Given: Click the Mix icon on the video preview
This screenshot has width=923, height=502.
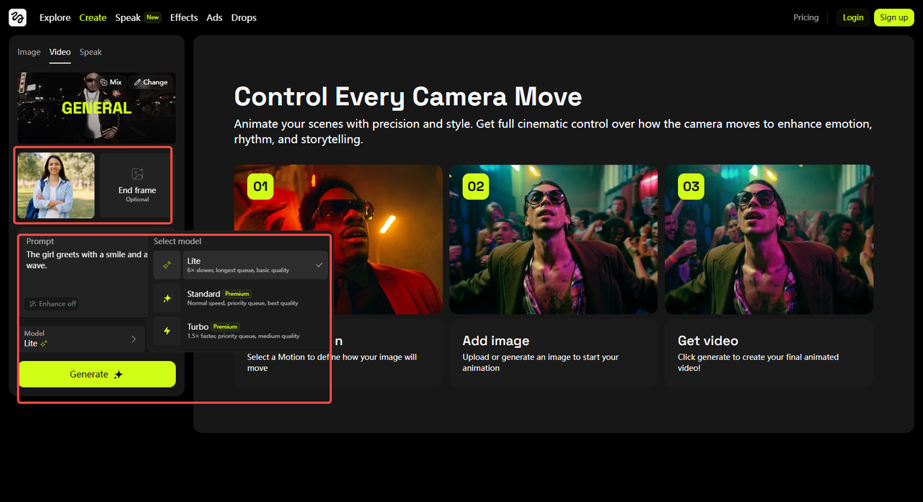Looking at the screenshot, I should (105, 82).
